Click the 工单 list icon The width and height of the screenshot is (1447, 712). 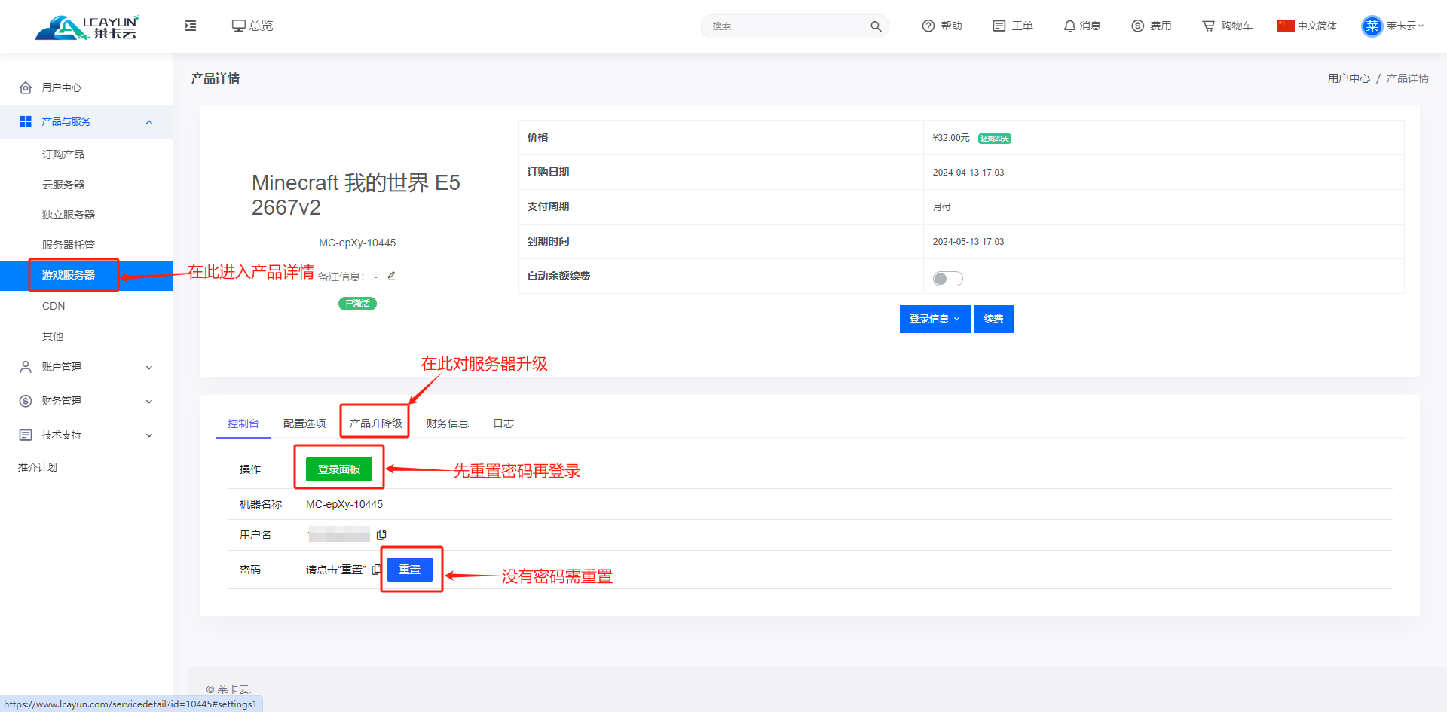(999, 26)
